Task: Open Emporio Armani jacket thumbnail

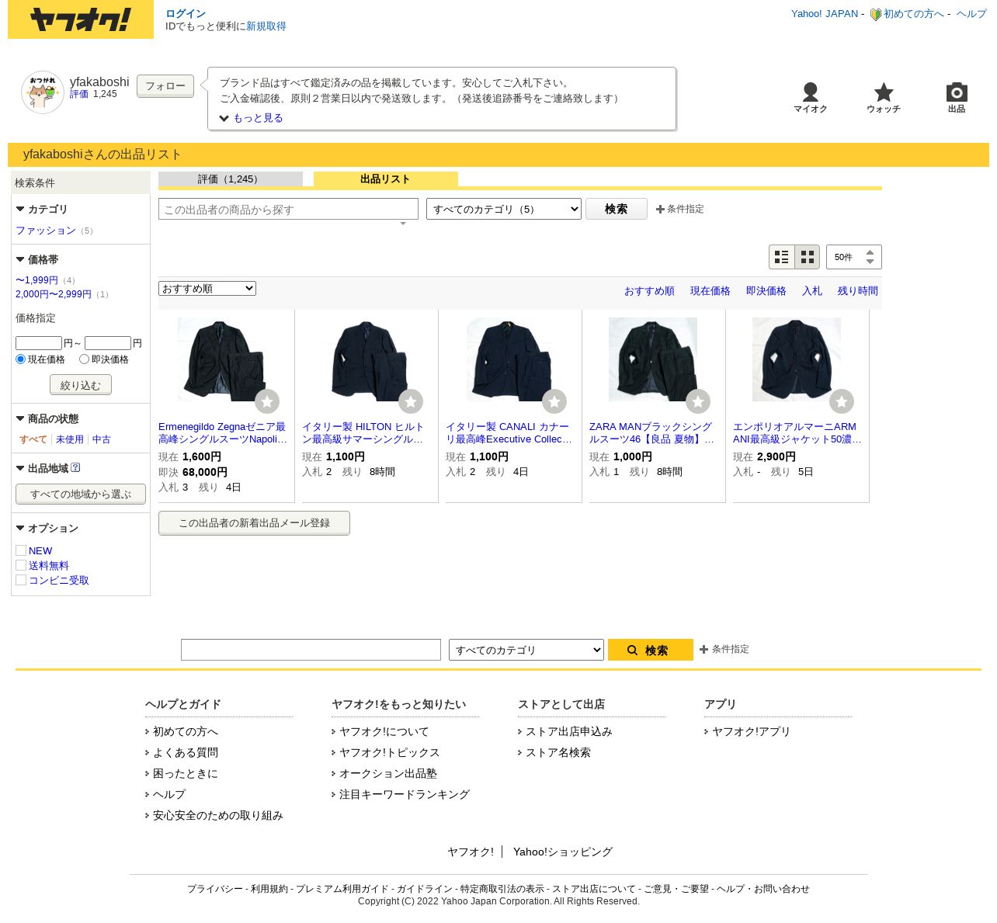Action: [x=797, y=359]
